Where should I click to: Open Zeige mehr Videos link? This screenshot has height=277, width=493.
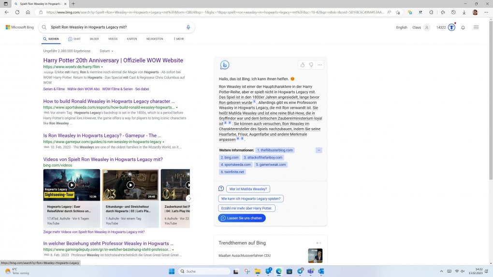[94, 232]
